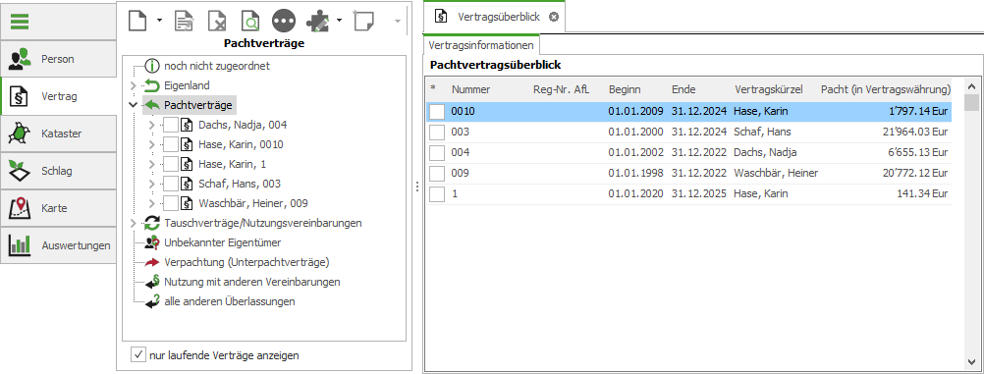Open the Karte section
Screen dimensions: 984x374
coord(58,208)
